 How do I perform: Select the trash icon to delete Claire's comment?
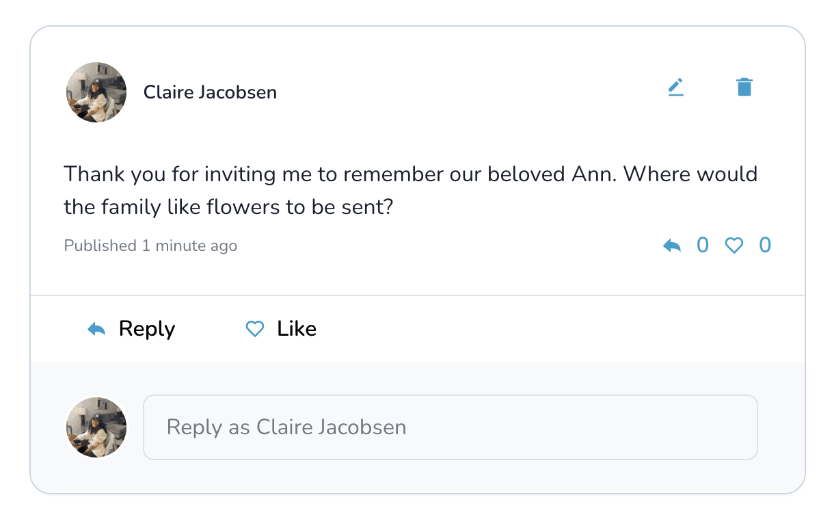click(744, 86)
